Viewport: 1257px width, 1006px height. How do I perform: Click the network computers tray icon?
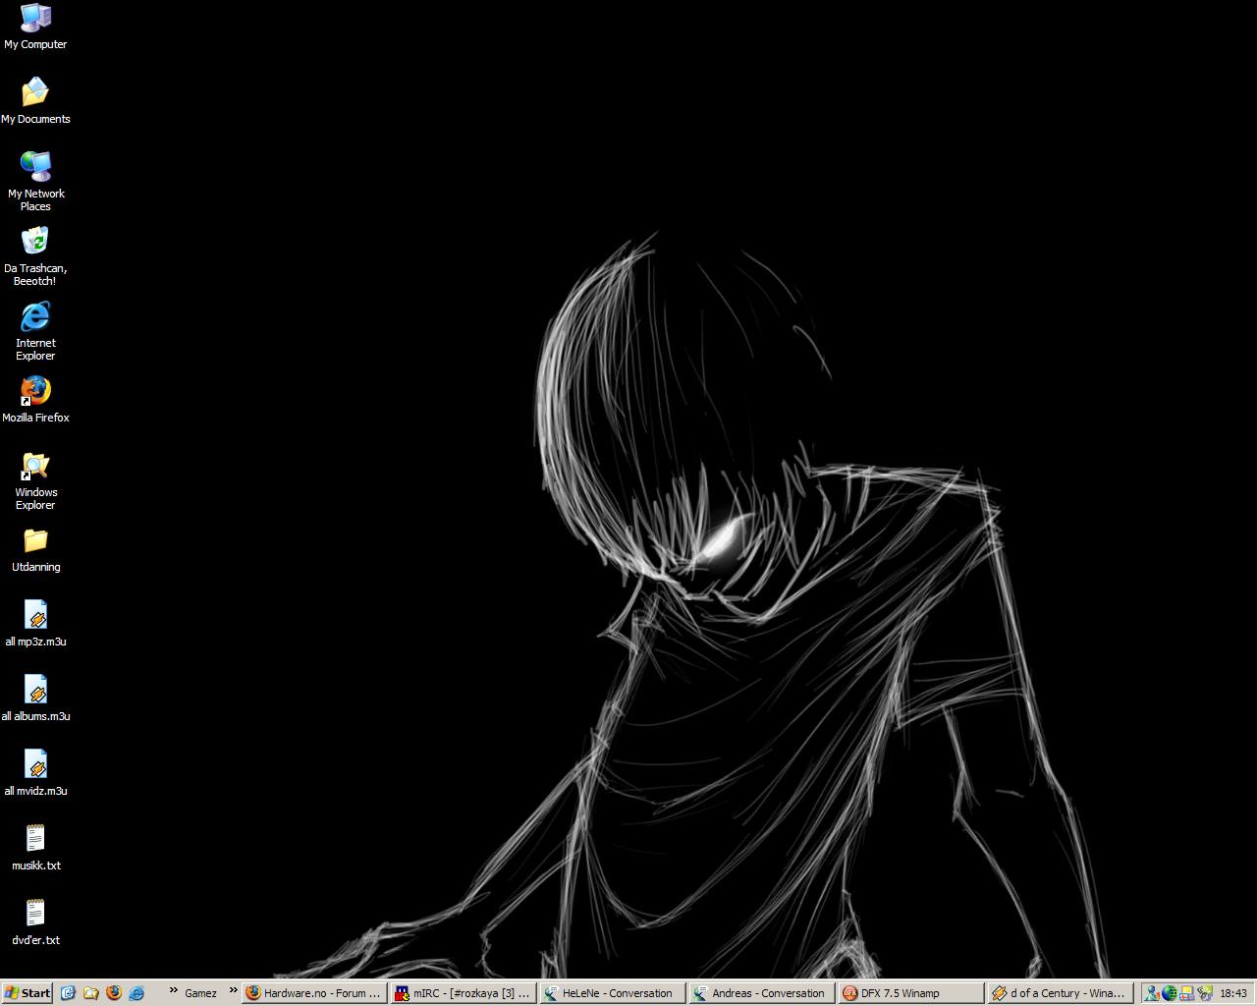[x=1186, y=993]
